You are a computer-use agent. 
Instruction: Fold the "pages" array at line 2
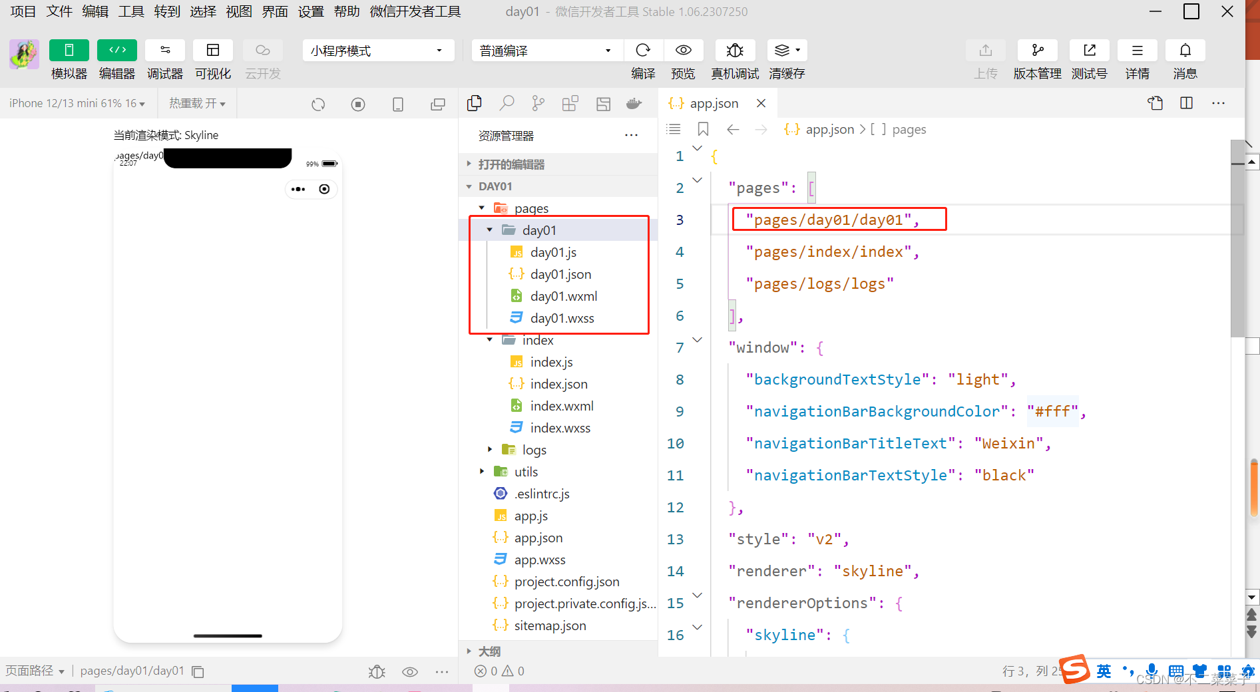[x=698, y=180]
